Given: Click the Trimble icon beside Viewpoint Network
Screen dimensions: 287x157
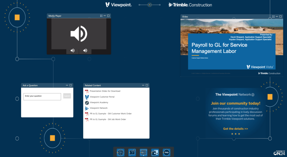Looking at the screenshot, I should point(87,108).
